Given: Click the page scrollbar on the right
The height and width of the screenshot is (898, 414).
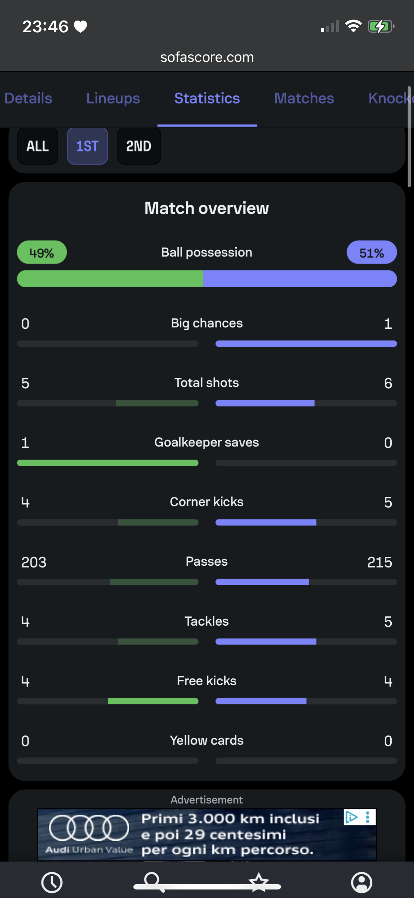Looking at the screenshot, I should 409,137.
